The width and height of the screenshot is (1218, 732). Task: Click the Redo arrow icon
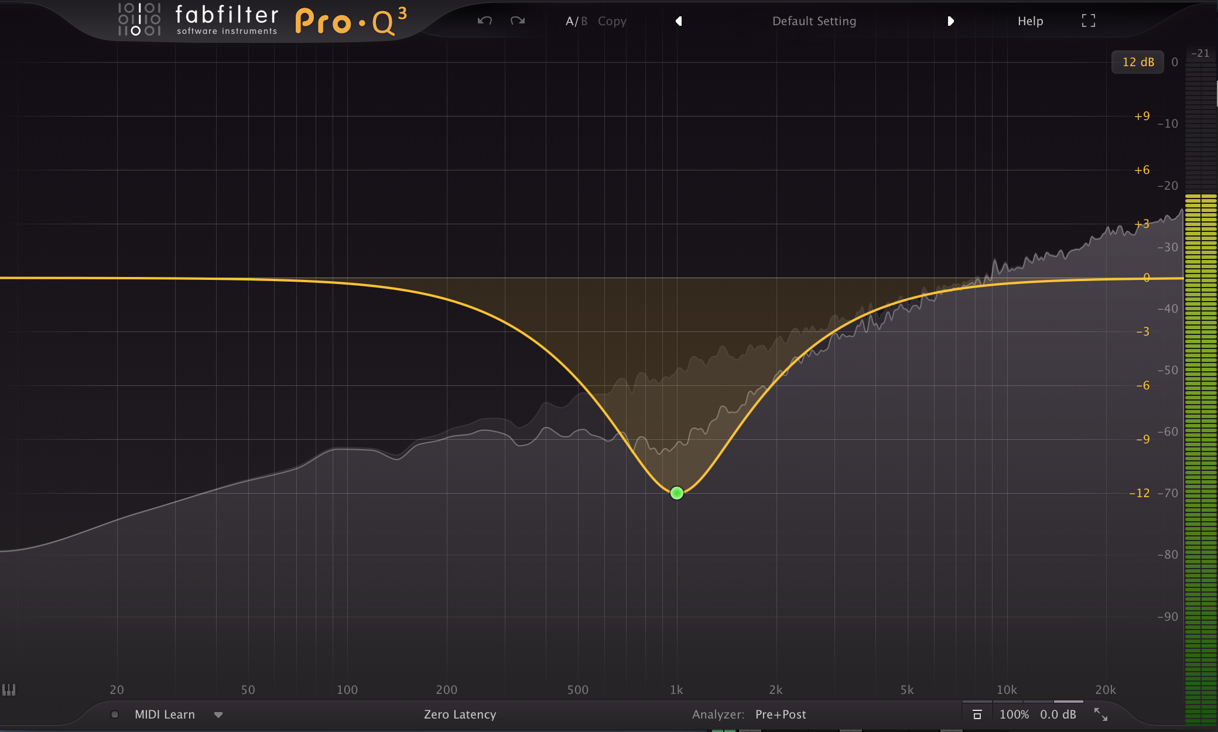pyautogui.click(x=518, y=21)
